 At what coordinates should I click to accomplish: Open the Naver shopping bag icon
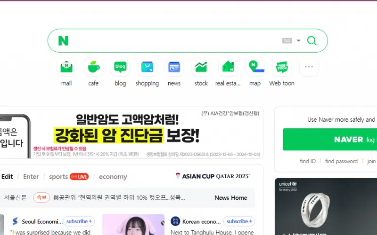tap(147, 67)
